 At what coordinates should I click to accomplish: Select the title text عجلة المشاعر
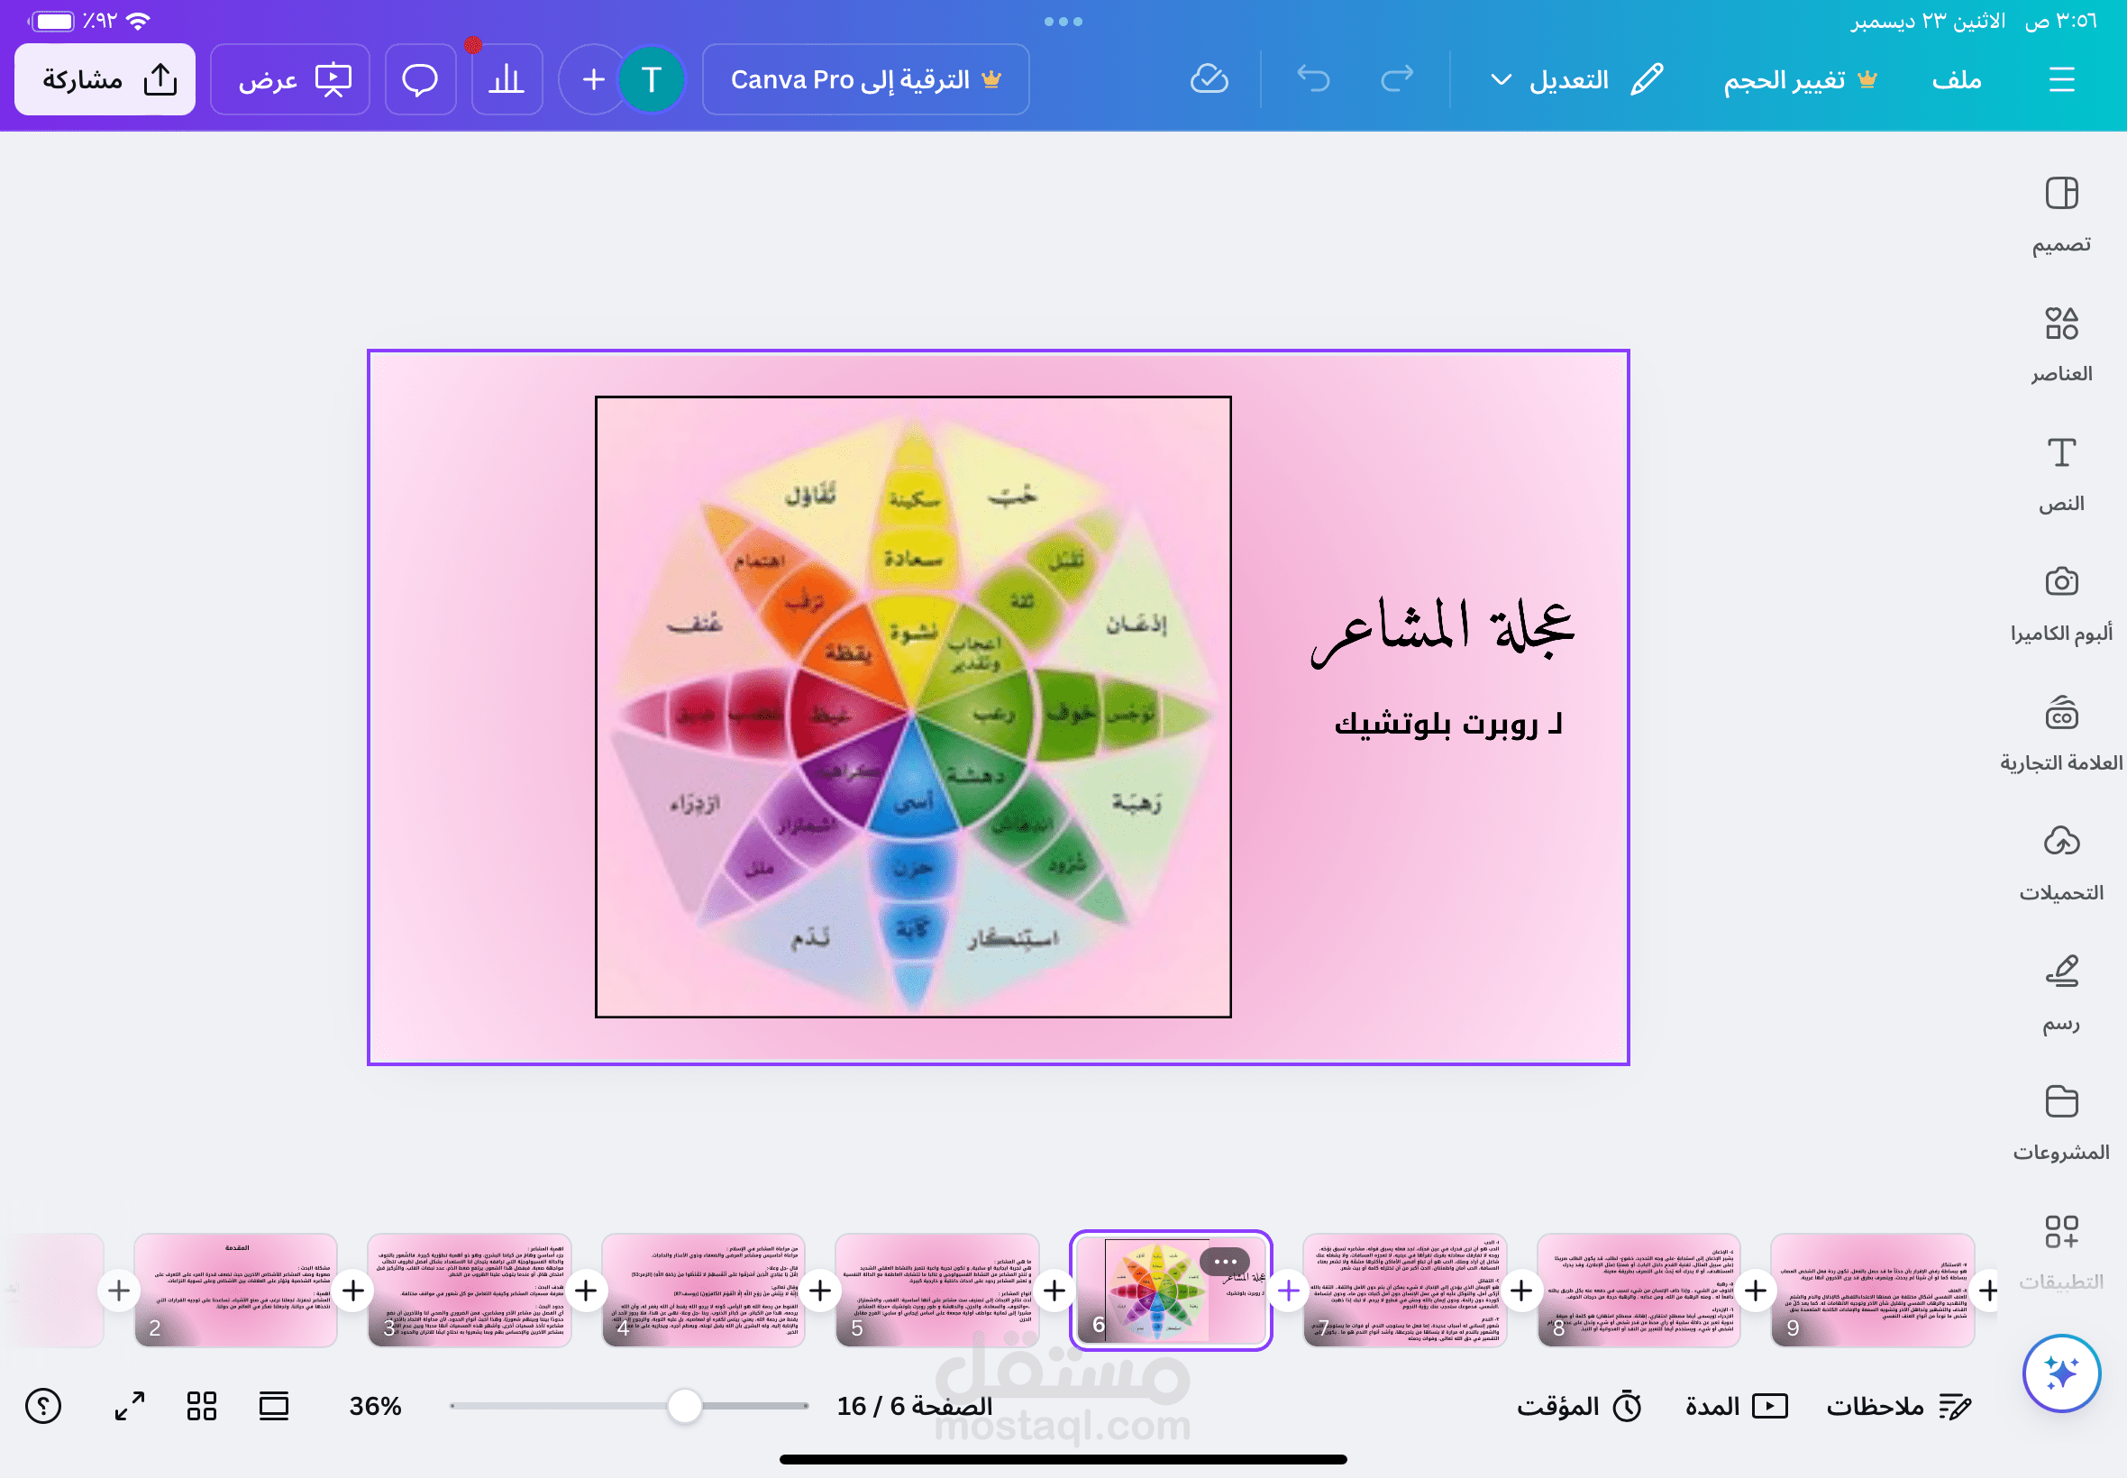pos(1442,632)
